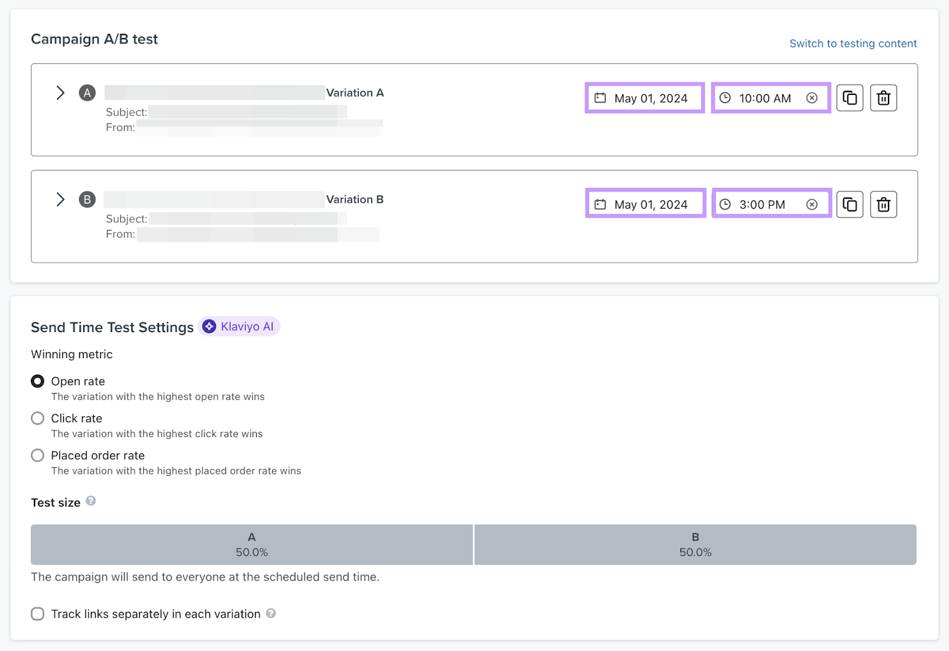Click the Campaign A/B test heading
The image size is (949, 651).
pos(94,39)
